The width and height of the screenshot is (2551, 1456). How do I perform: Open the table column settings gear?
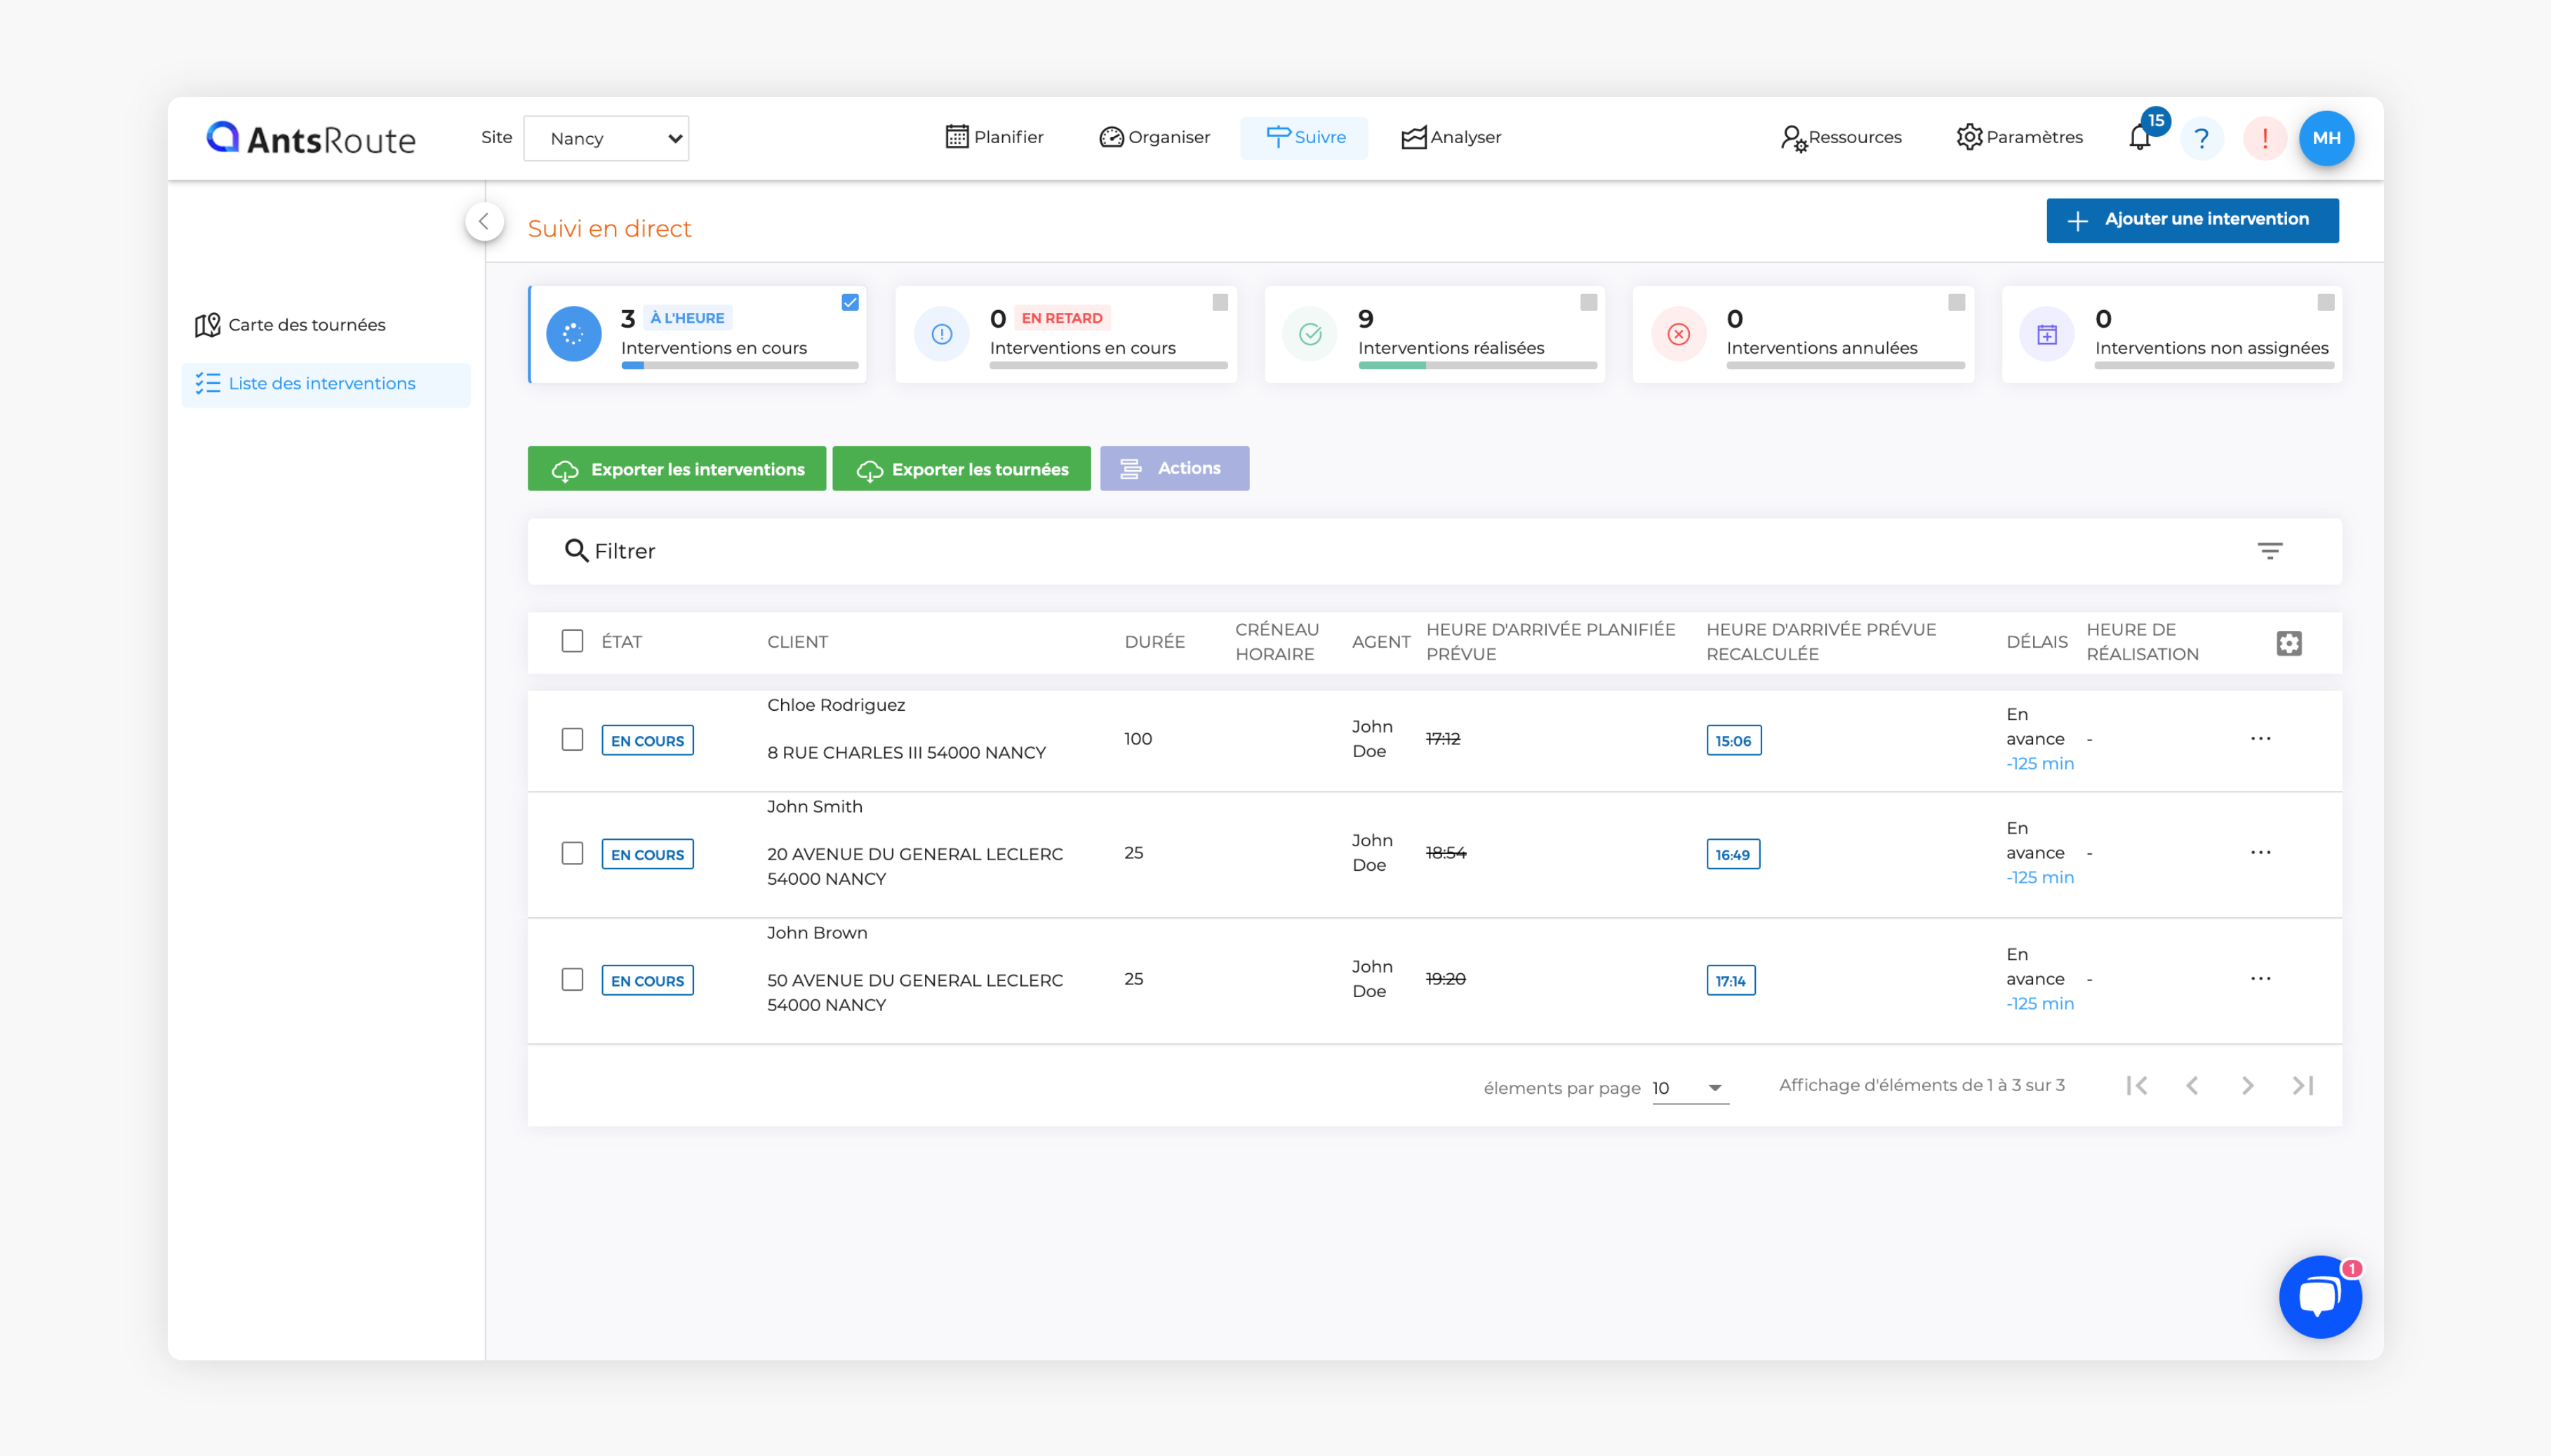tap(2288, 643)
